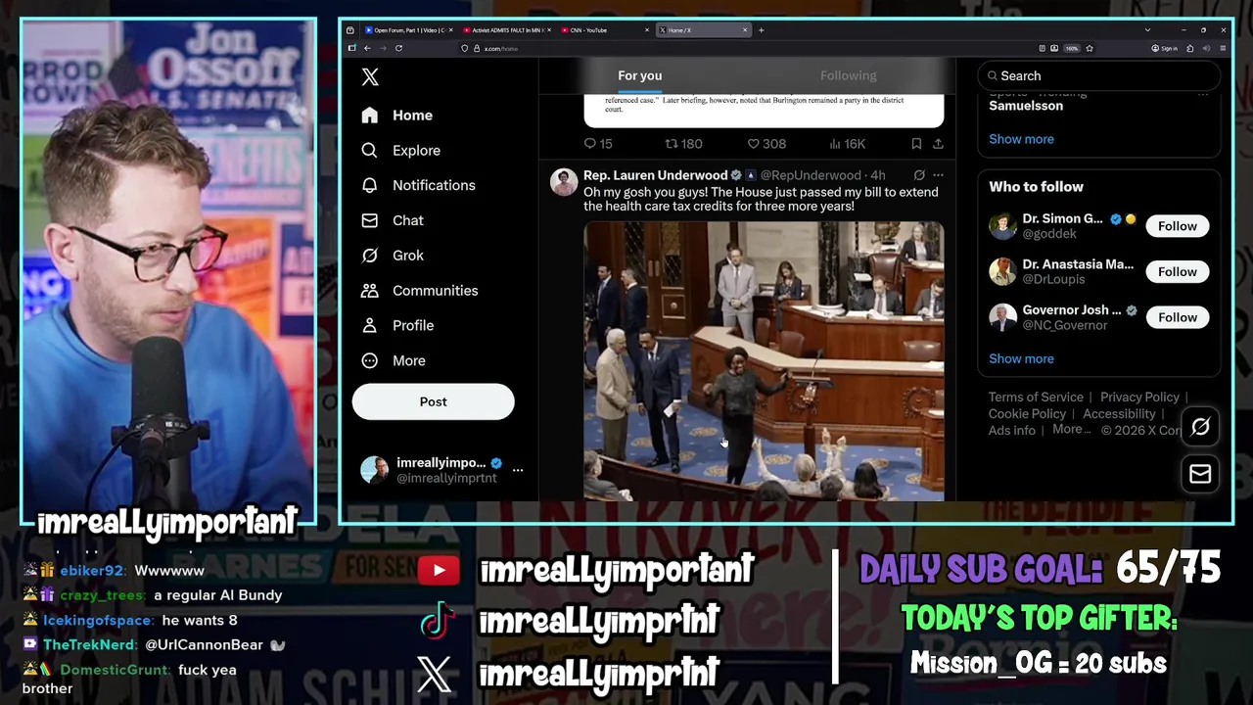Click the Sign in browser account button
1253x705 pixels.
[1165, 48]
